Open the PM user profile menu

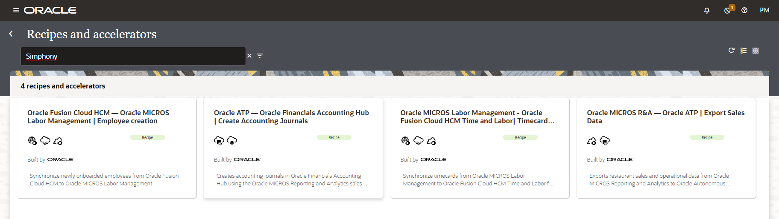[764, 10]
